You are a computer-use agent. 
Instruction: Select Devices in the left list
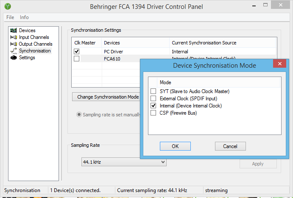27,30
